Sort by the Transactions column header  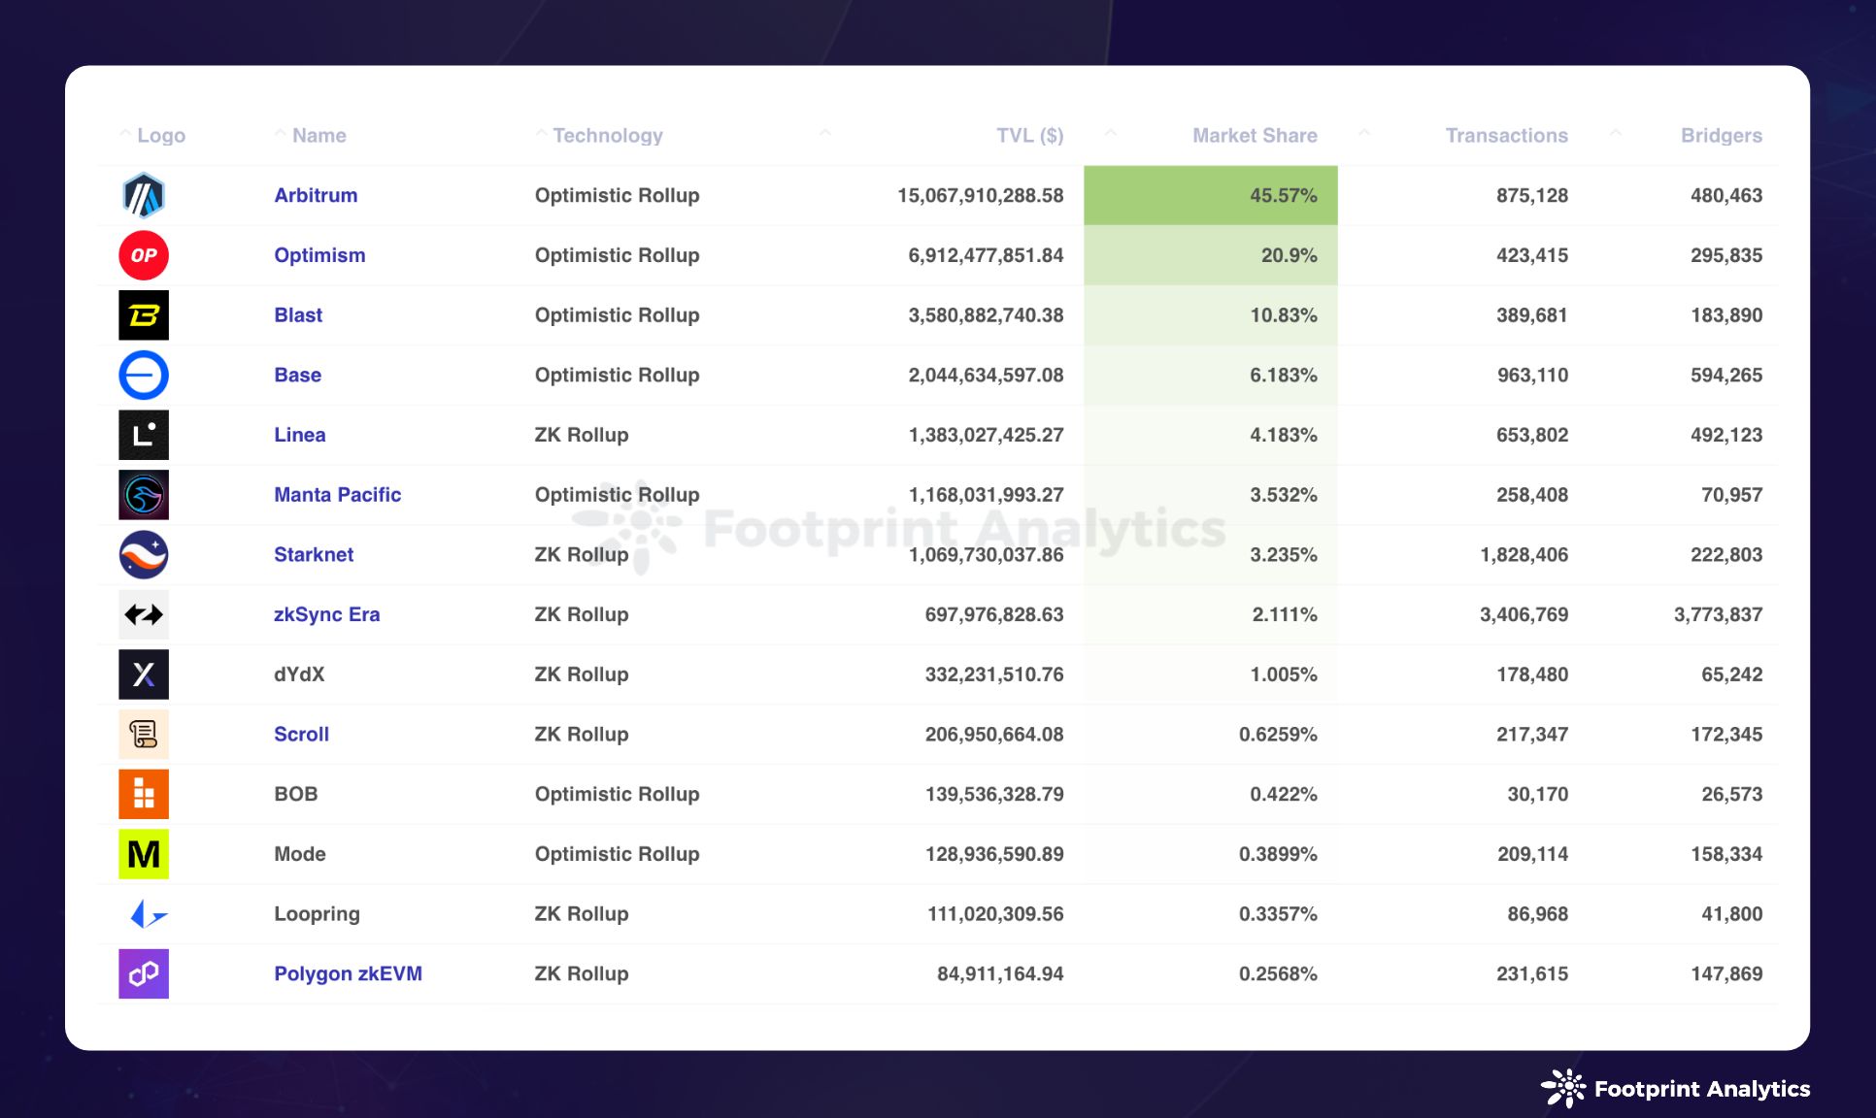[x=1506, y=136]
